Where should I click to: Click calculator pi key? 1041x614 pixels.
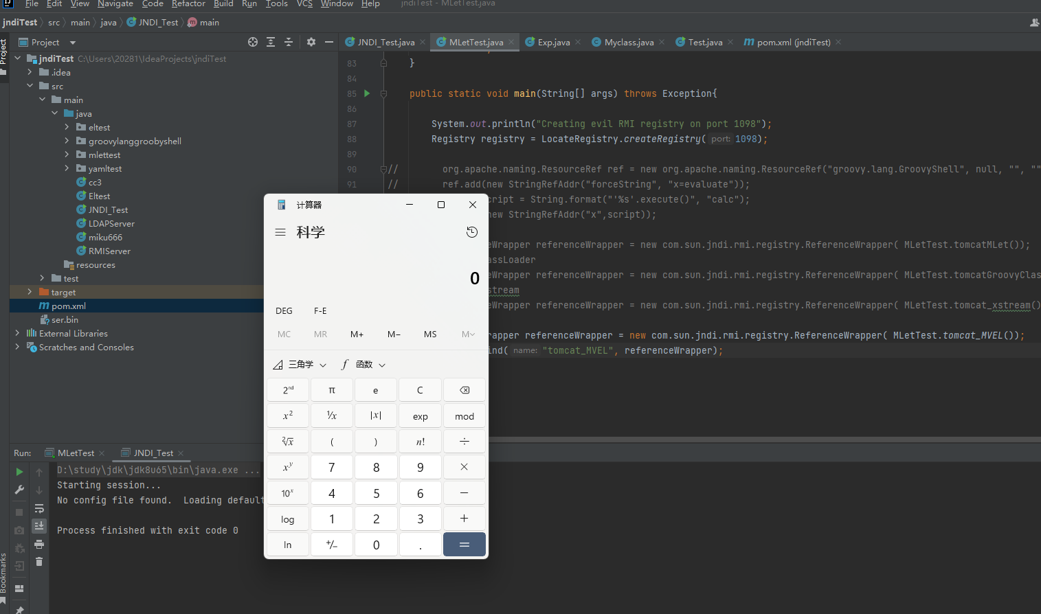[332, 390]
